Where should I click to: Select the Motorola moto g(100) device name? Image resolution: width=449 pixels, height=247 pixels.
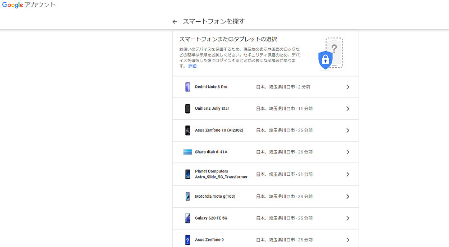coord(215,197)
